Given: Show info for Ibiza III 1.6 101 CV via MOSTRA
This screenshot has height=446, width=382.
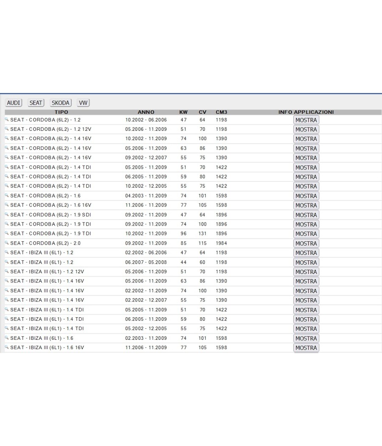Looking at the screenshot, I should [x=306, y=339].
